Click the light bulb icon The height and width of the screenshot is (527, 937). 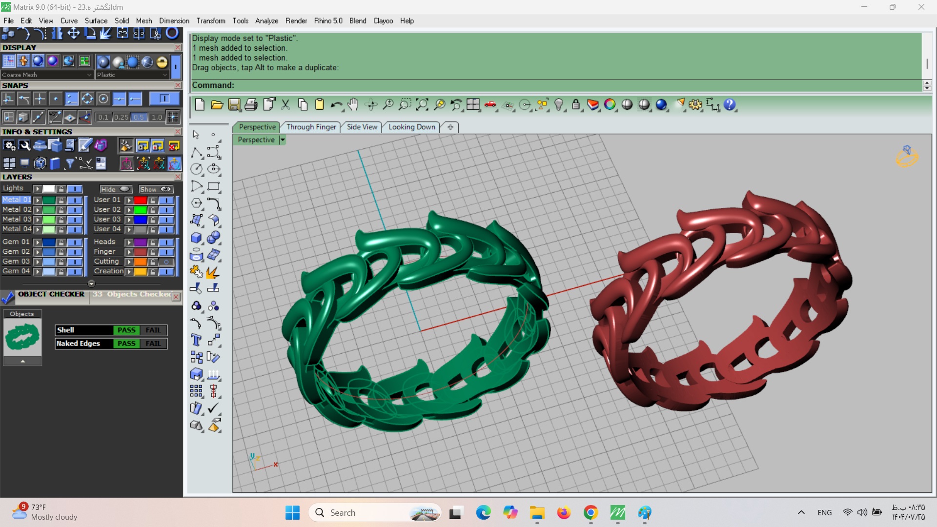point(559,104)
